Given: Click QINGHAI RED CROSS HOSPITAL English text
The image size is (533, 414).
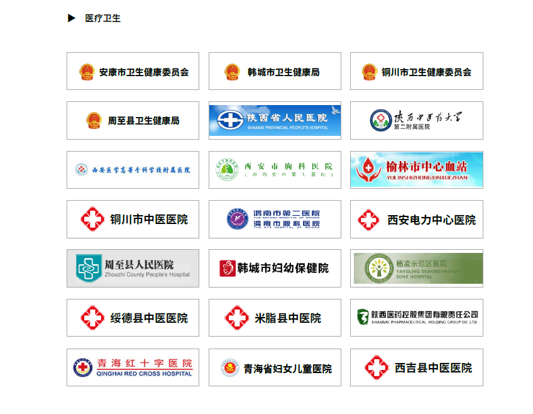Looking at the screenshot, I should click(x=145, y=374).
